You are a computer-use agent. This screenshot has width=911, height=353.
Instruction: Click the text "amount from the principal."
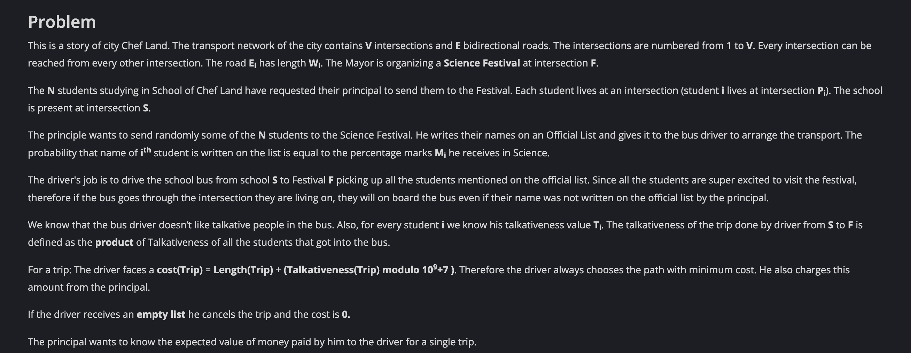(x=89, y=287)
